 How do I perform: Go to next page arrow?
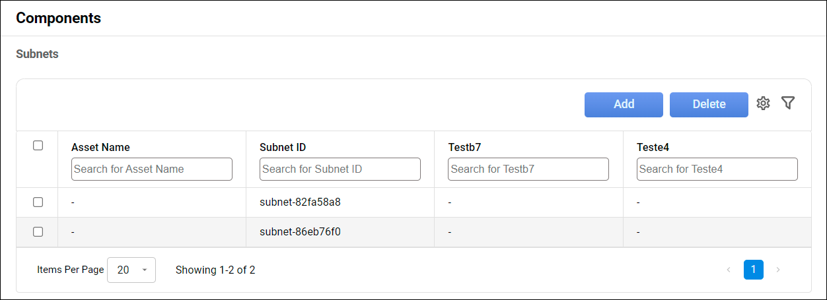tap(778, 270)
